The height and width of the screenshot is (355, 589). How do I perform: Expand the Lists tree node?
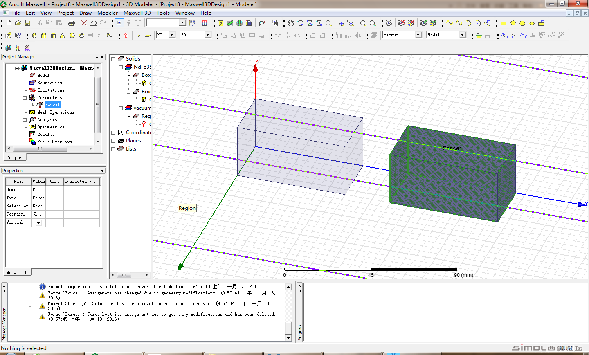(x=113, y=149)
